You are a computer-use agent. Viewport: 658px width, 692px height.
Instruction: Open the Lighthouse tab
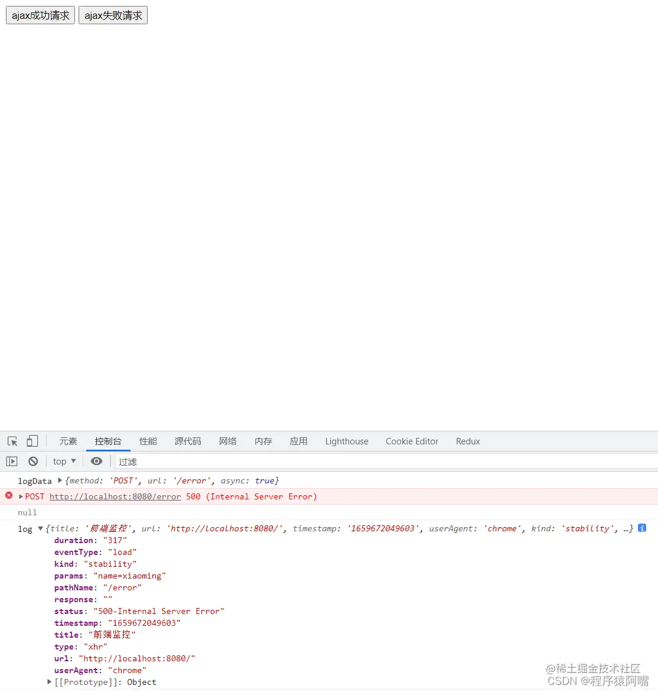[347, 441]
